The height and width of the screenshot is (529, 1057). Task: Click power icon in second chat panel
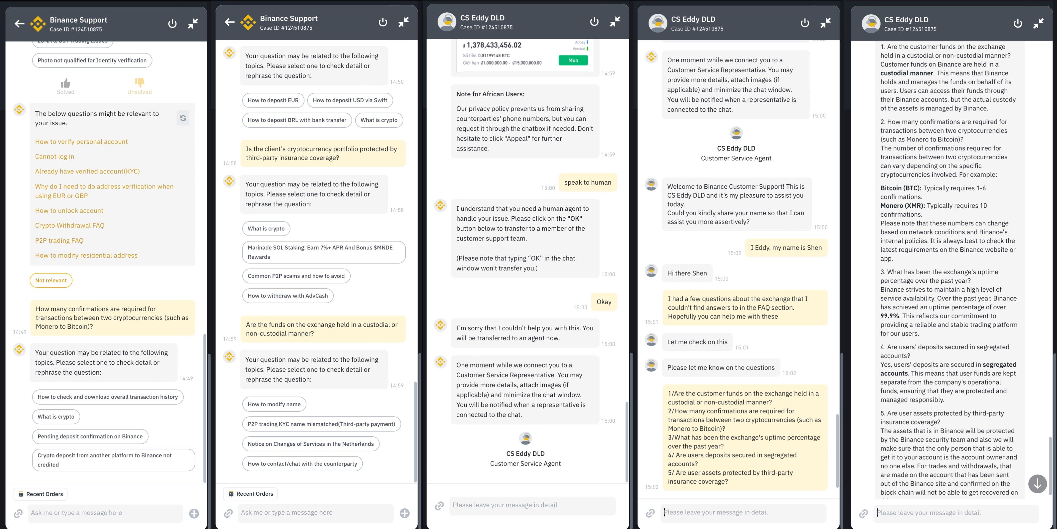382,22
